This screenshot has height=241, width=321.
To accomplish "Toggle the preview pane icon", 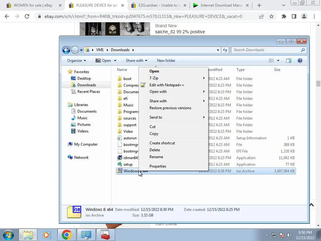I will click(289, 61).
